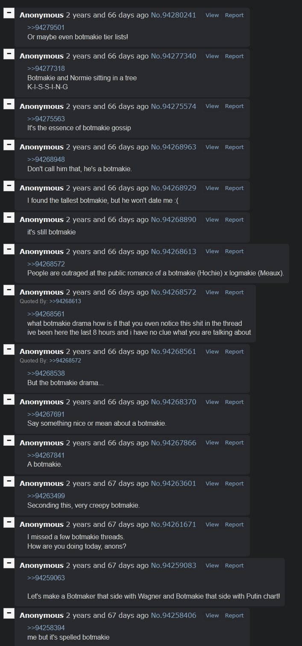Toggle visibility of post No.94267866
The image size is (302, 646).
(x=9, y=441)
